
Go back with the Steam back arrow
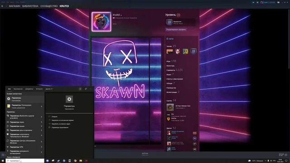pyautogui.click(x=2, y=6)
